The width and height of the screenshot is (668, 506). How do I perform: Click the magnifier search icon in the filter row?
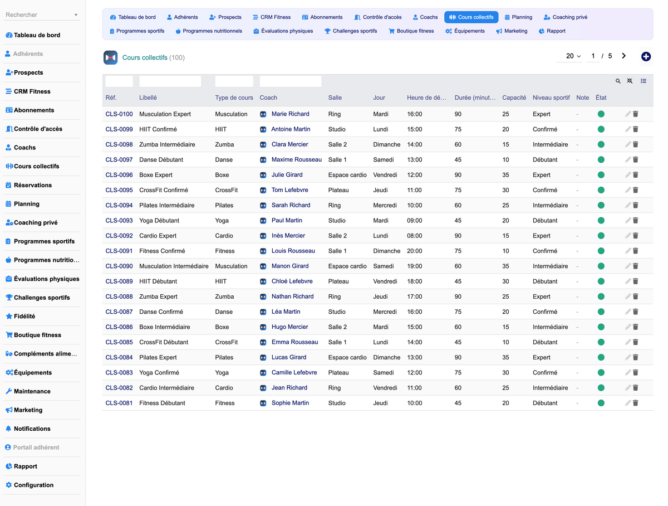[x=618, y=81]
